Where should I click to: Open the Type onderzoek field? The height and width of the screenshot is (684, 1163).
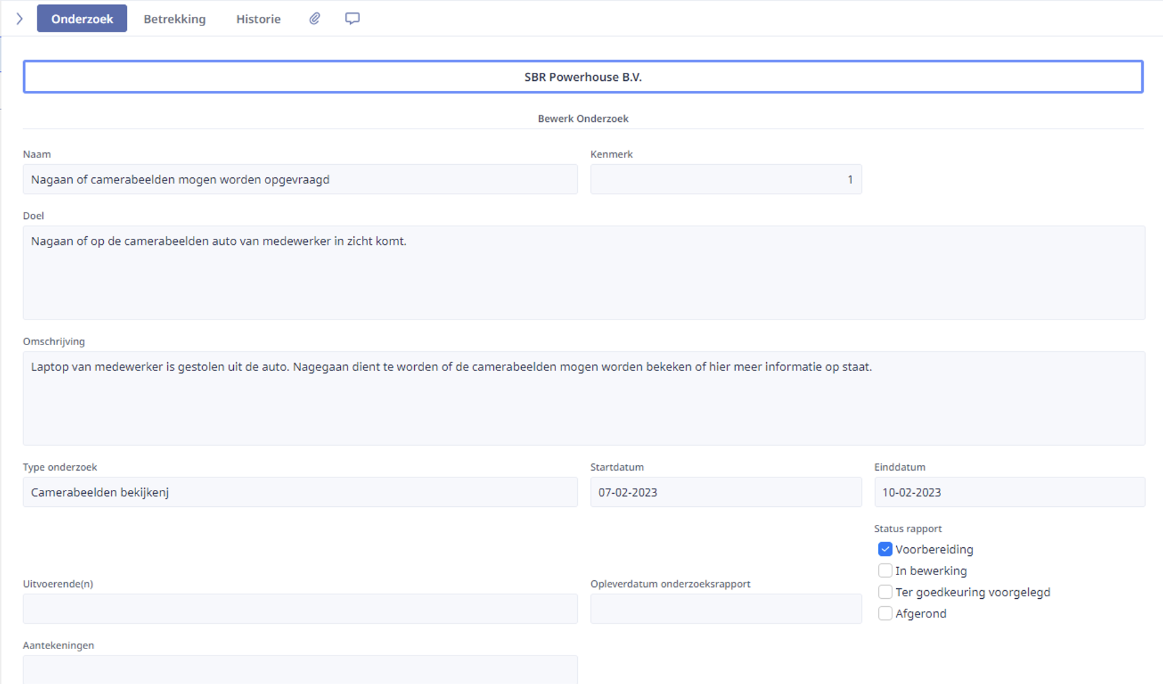click(300, 492)
